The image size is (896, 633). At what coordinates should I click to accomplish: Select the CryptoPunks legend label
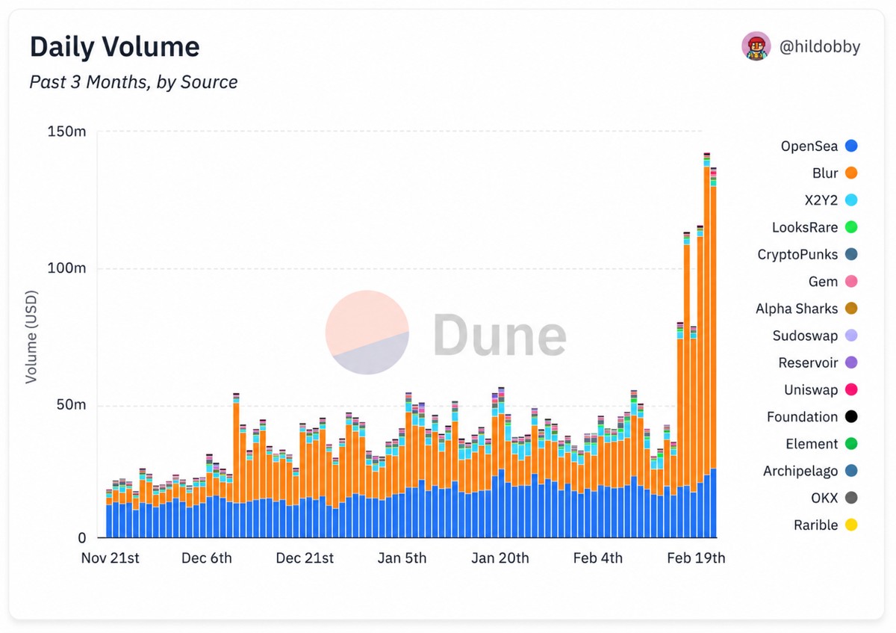[797, 254]
